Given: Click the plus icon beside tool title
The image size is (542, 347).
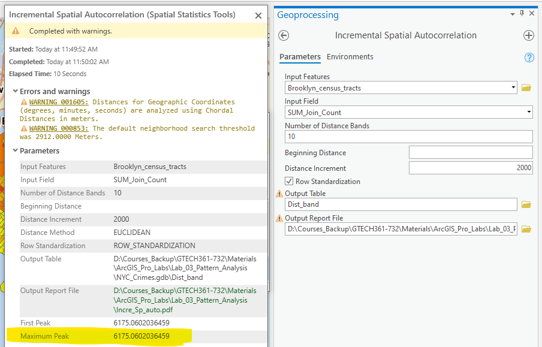Looking at the screenshot, I should [x=528, y=35].
